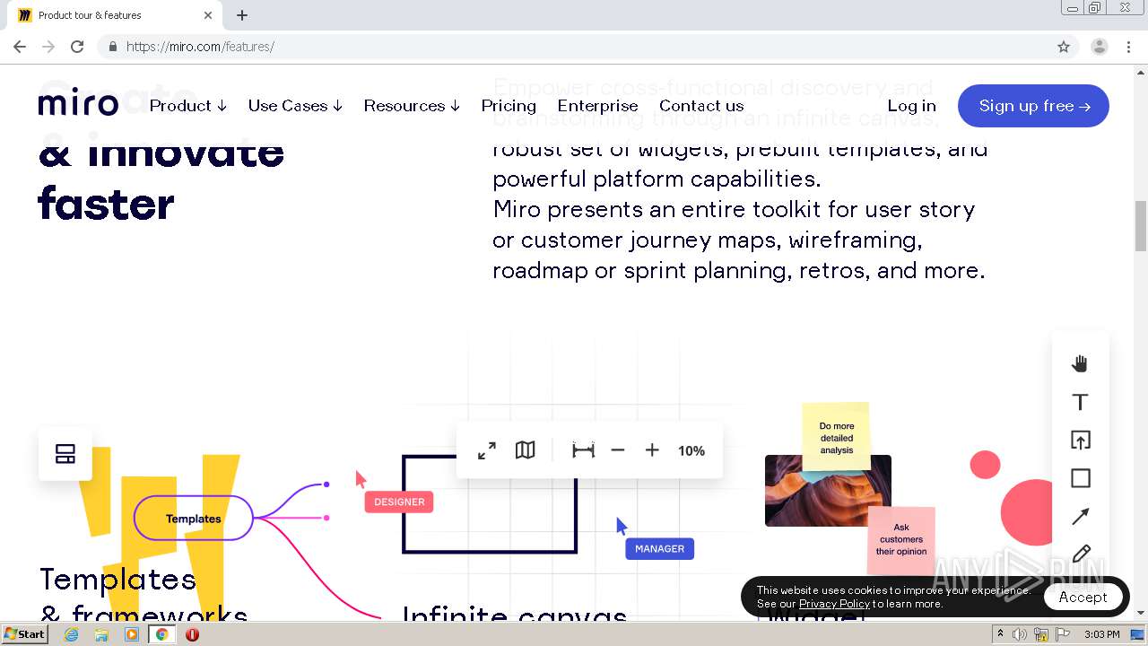Open a new browser tab

(242, 15)
